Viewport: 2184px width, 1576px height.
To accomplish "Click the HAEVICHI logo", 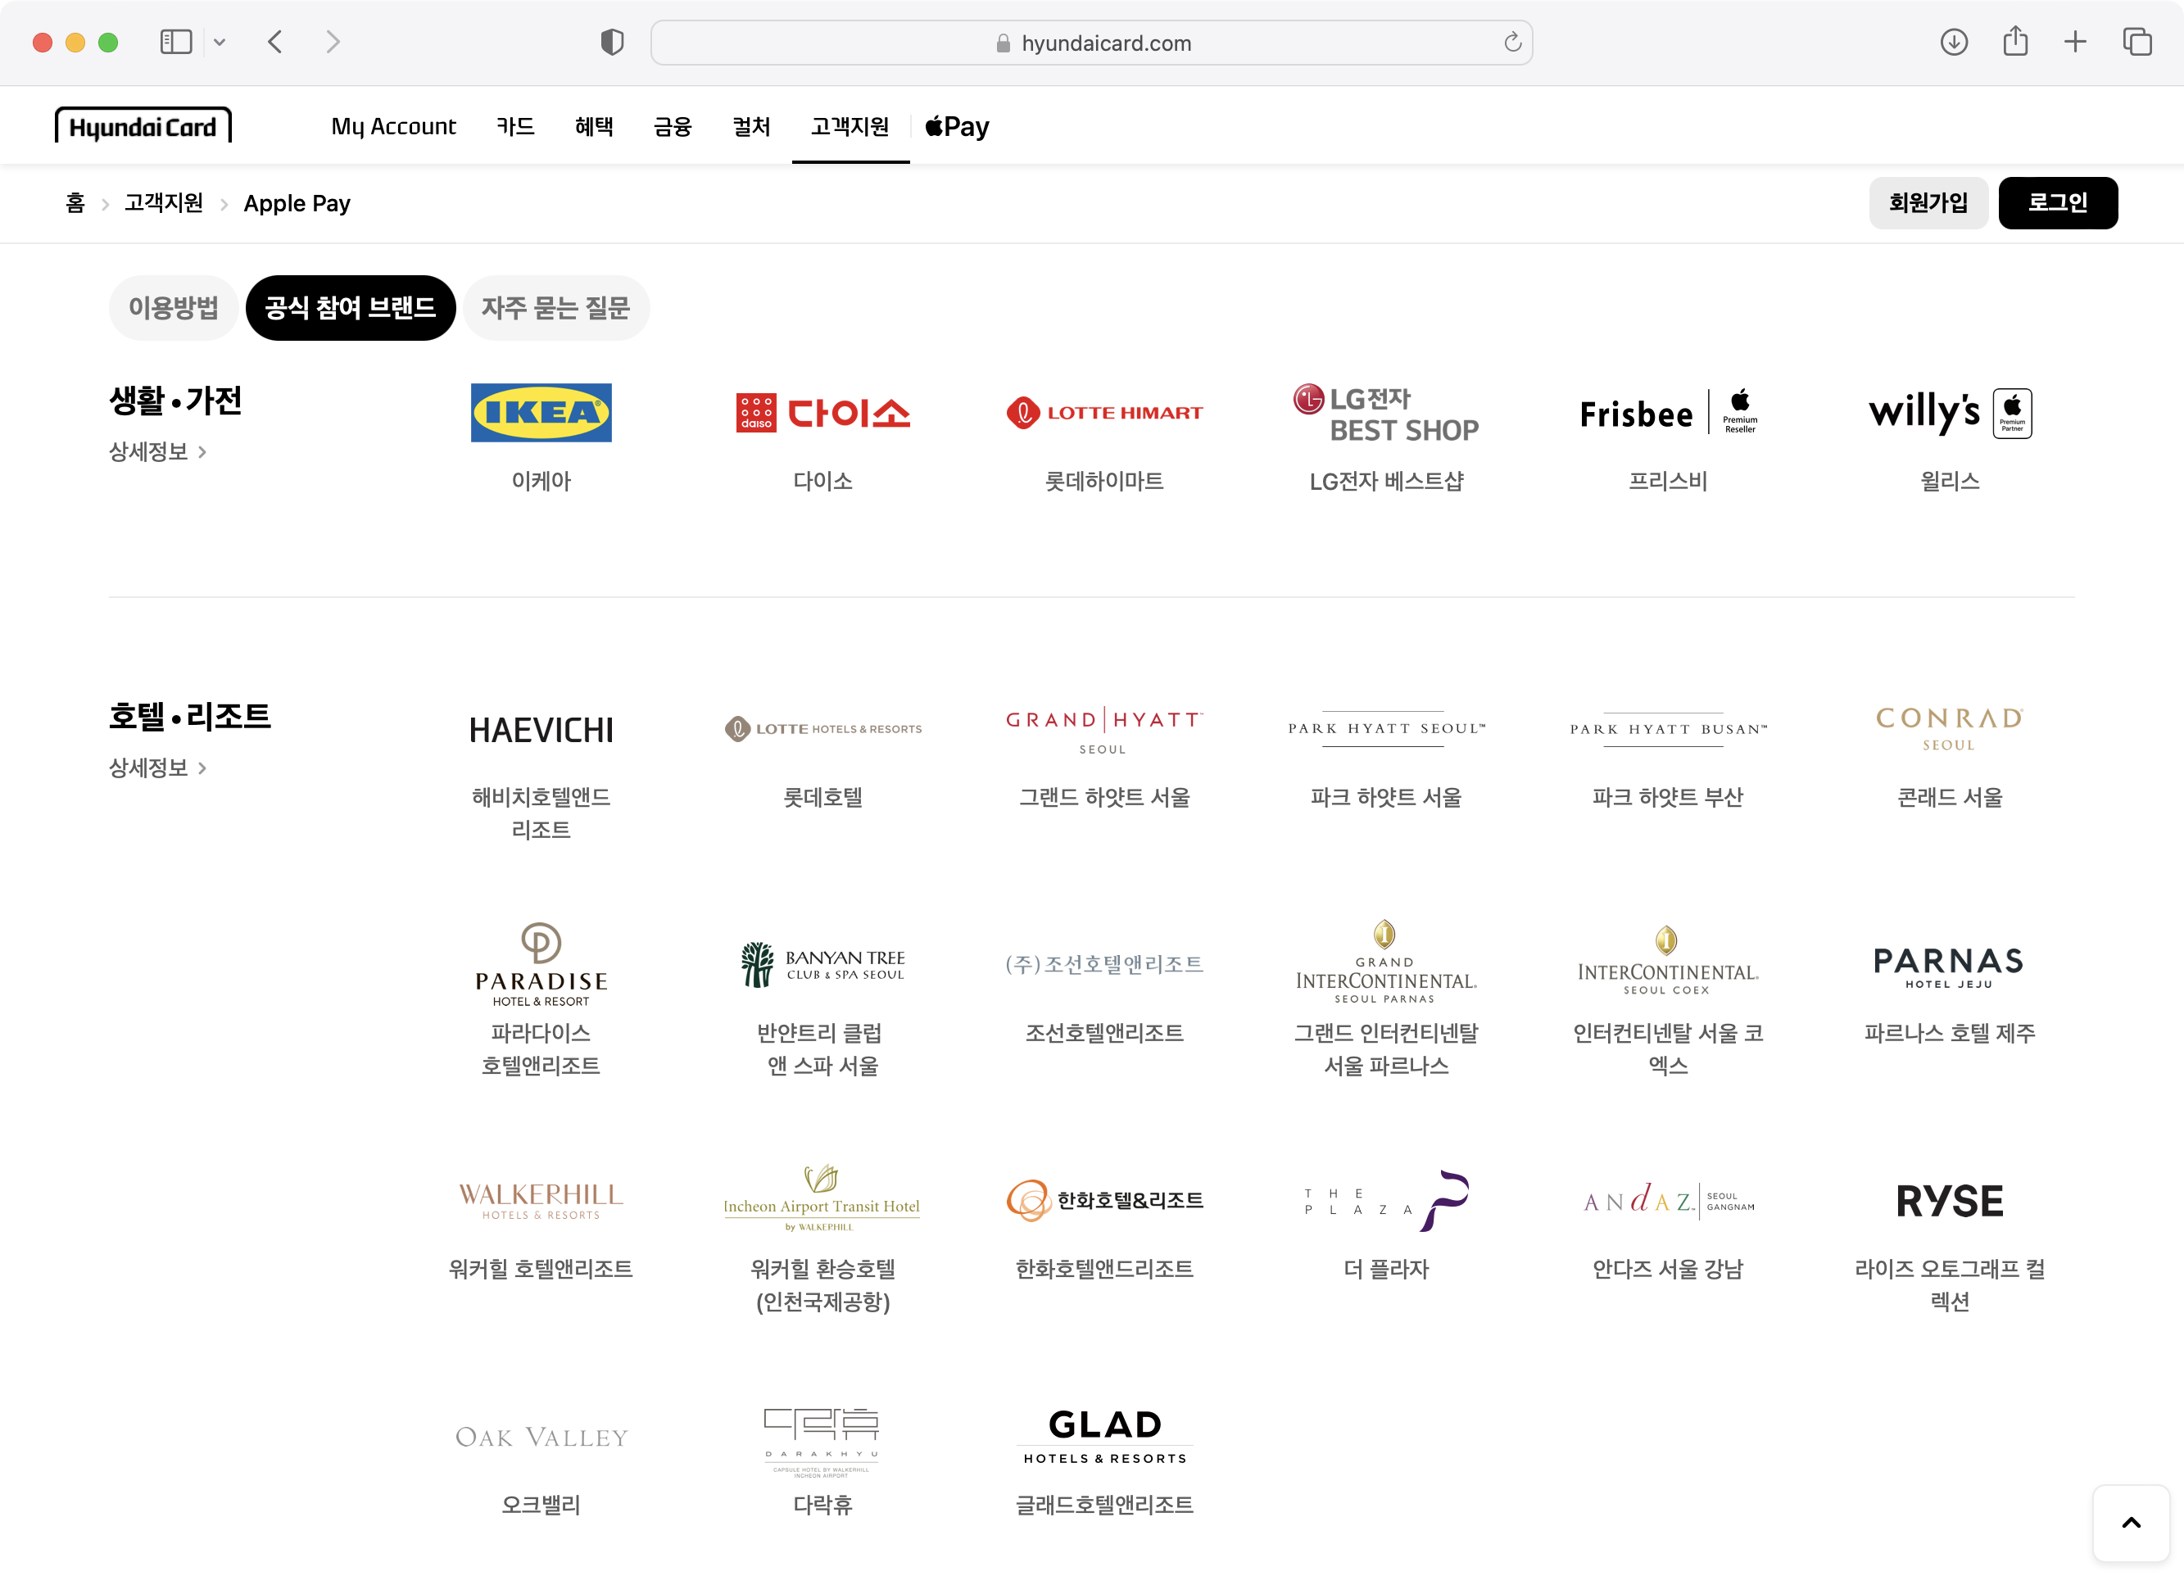I will (541, 730).
